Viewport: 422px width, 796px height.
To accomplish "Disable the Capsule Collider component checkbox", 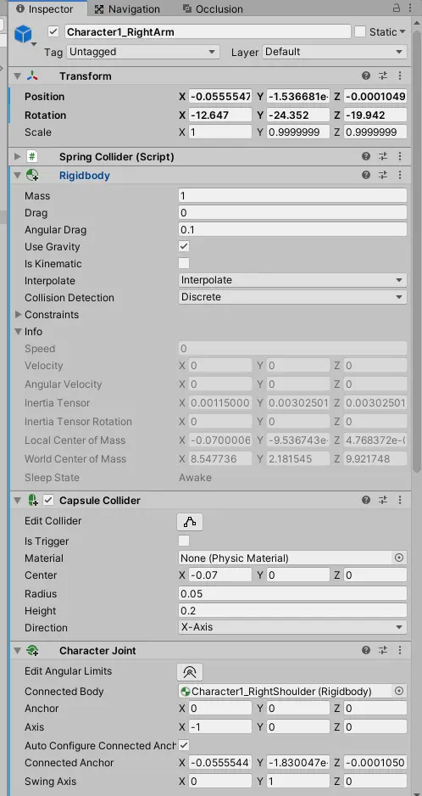I will click(48, 500).
